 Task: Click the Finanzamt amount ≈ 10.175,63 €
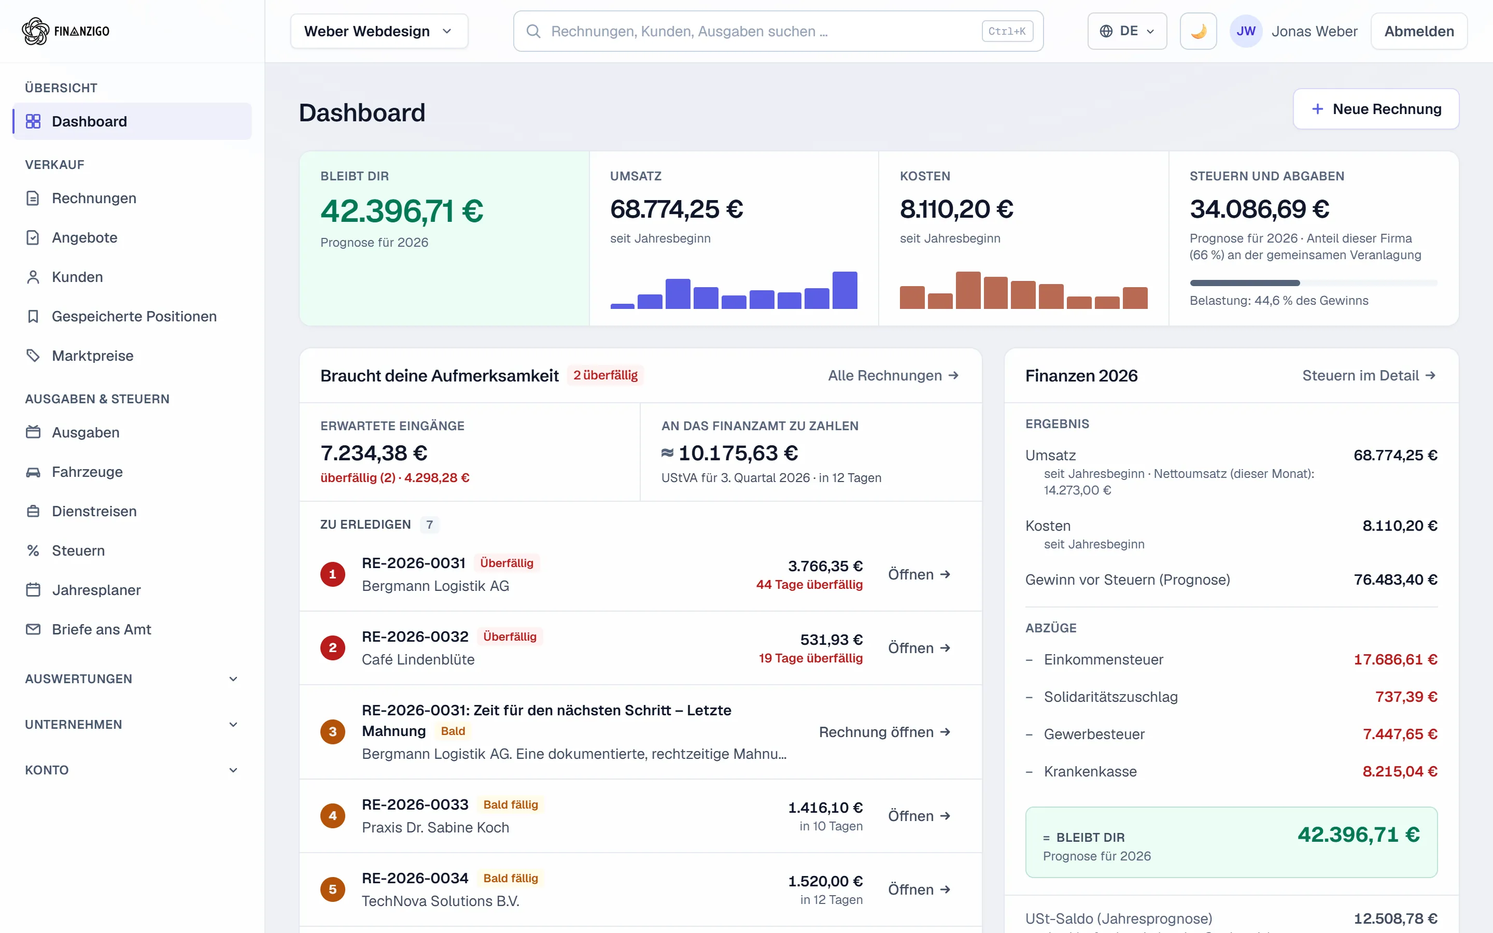pos(730,454)
